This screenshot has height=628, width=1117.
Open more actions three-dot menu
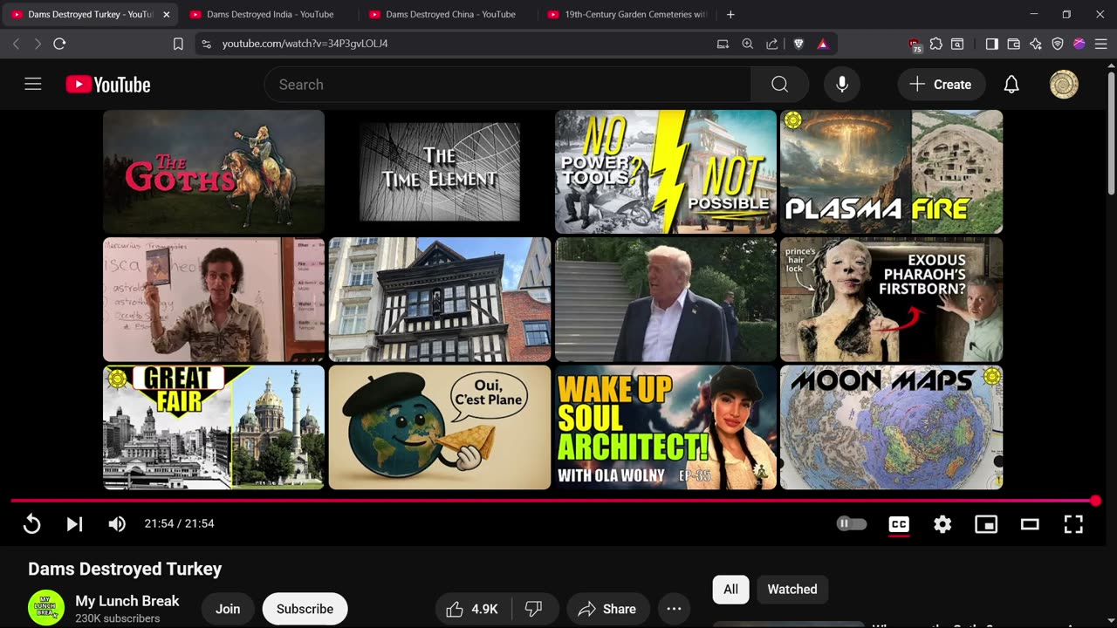674,609
